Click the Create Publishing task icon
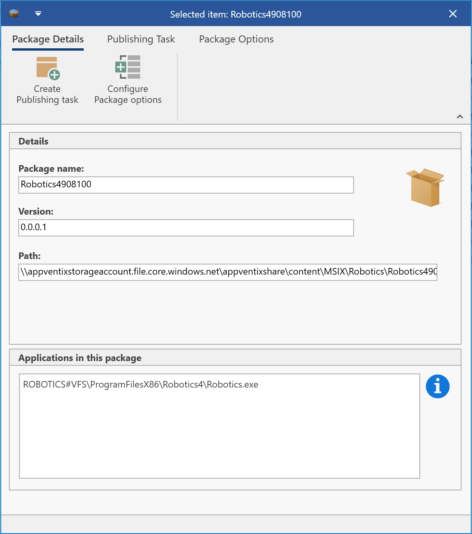Viewport: 472px width, 534px height. pyautogui.click(x=48, y=68)
